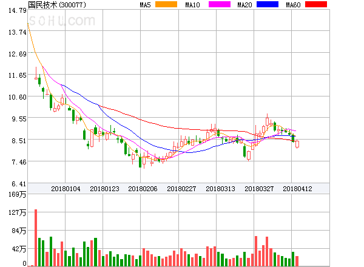The image size is (364, 267).
Task: Click the 6.41 price axis label
Action: tap(19, 184)
